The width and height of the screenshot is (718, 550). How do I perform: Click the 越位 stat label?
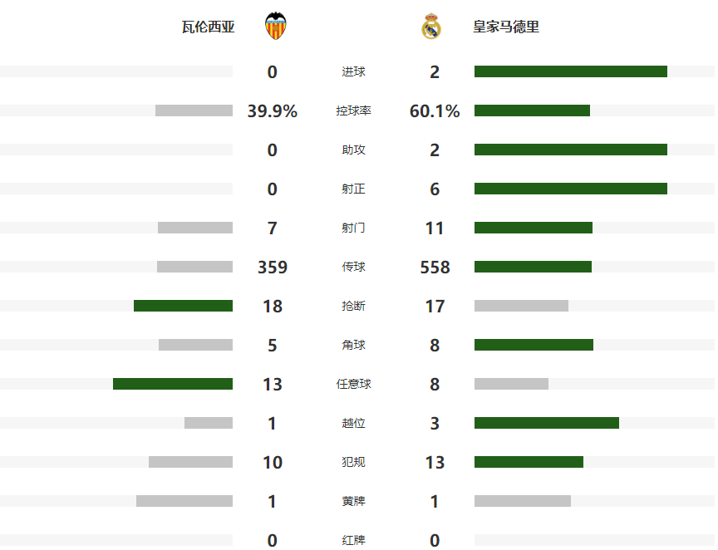353,424
